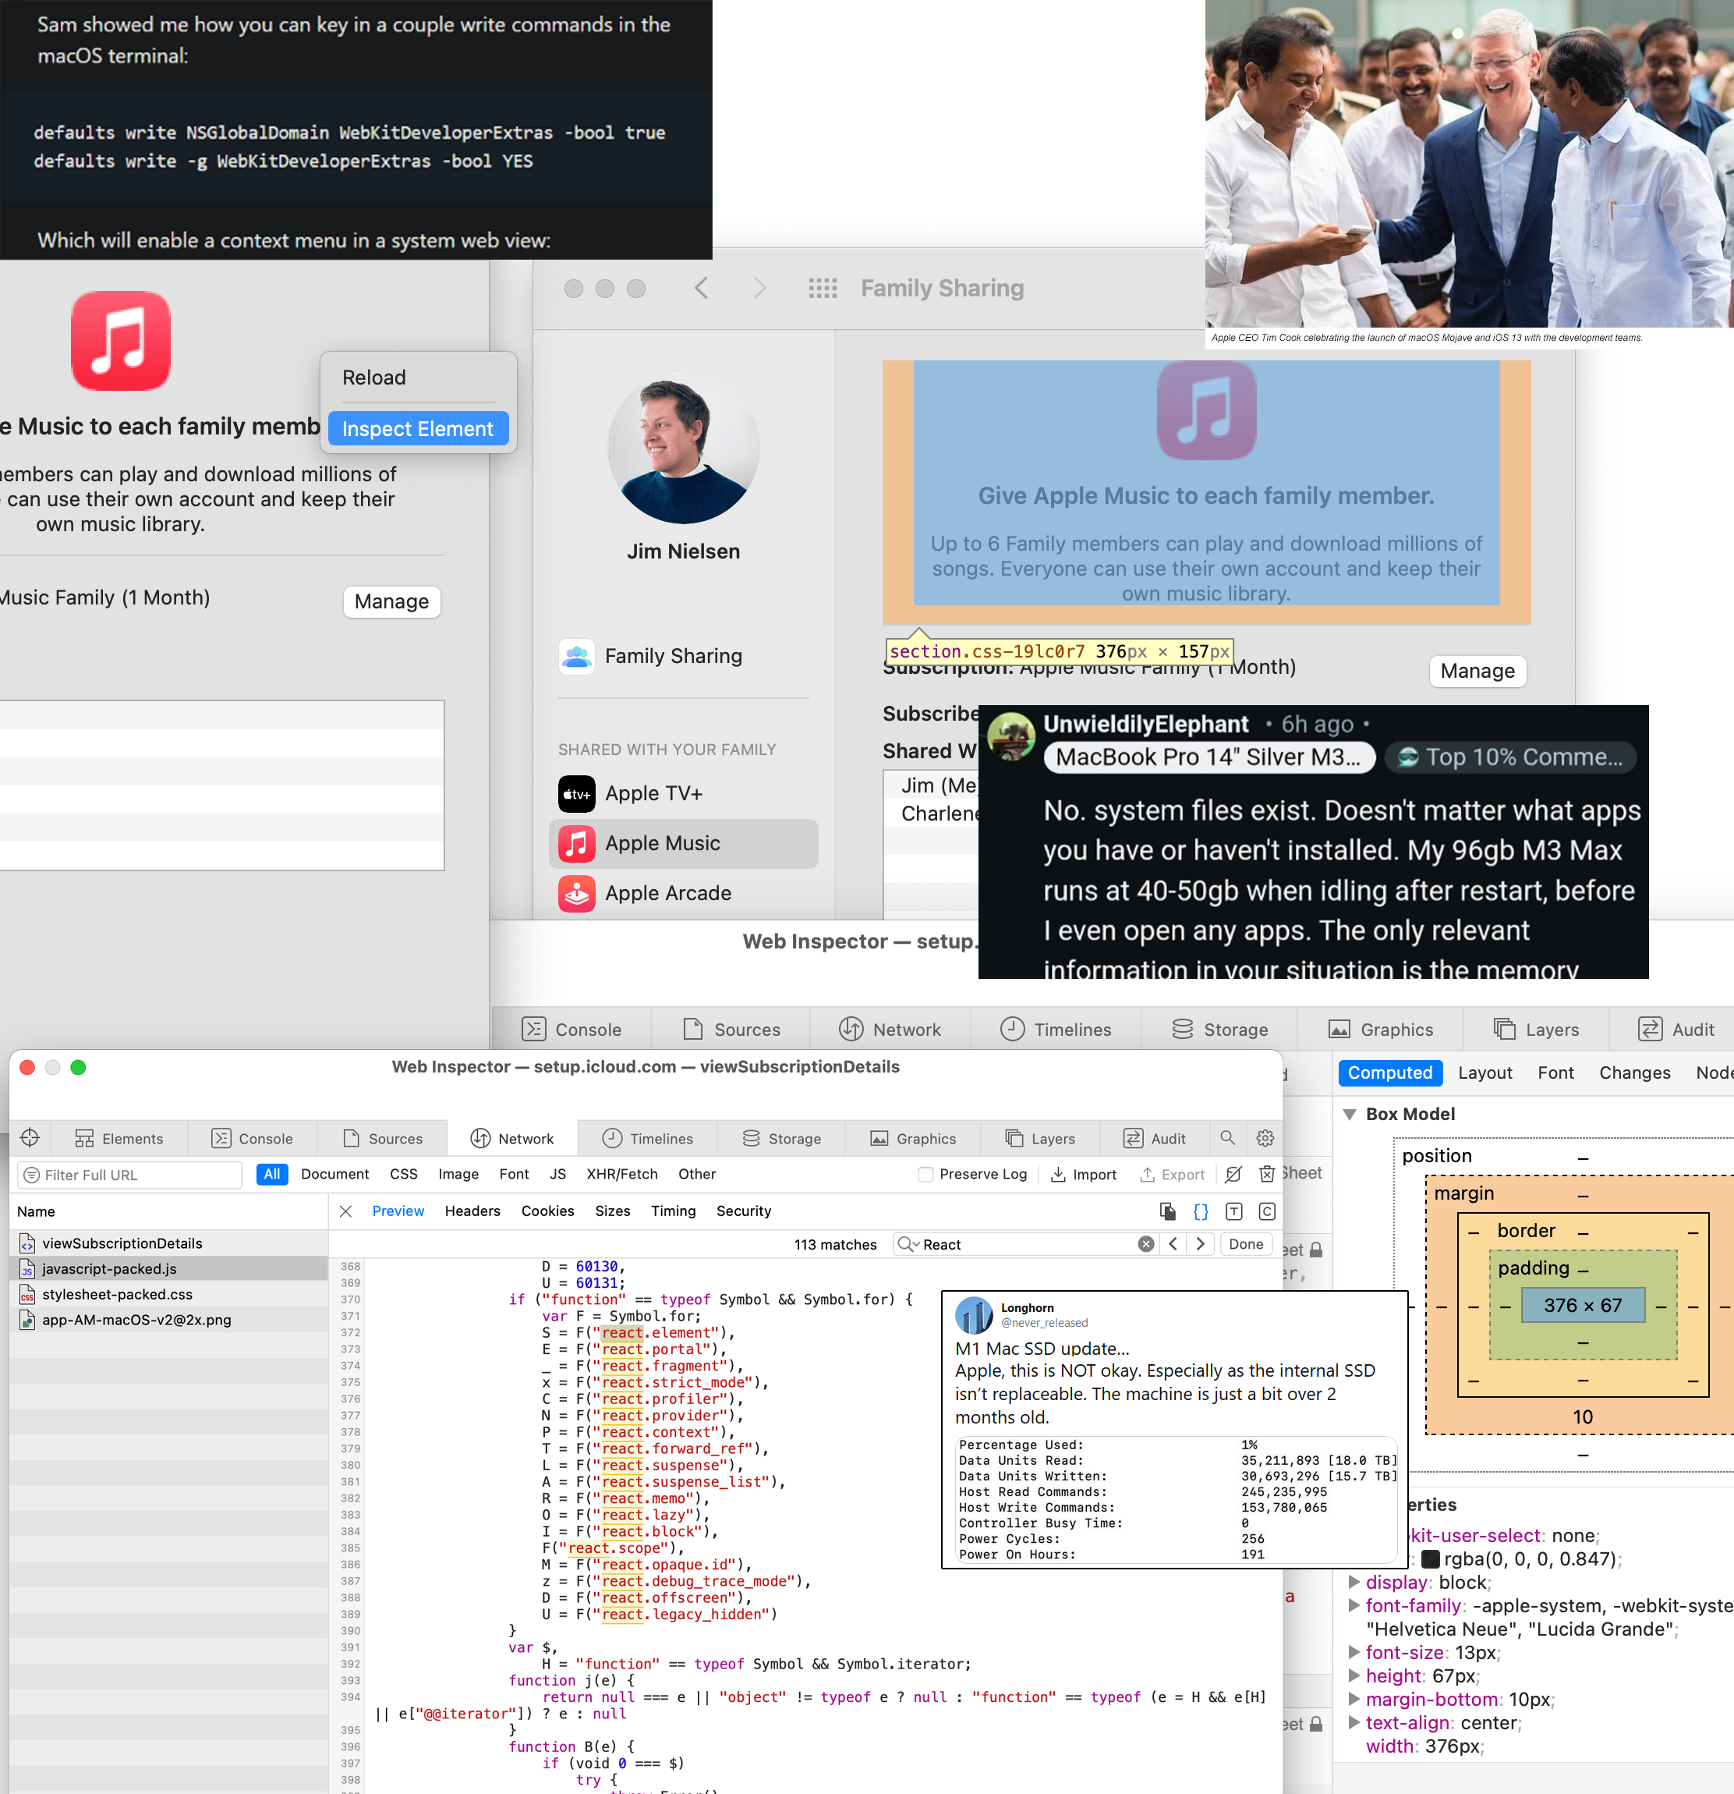1734x1794 pixels.
Task: Click the rgba(0, 0, 0, 0.847) color swatch
Action: [x=1430, y=1558]
